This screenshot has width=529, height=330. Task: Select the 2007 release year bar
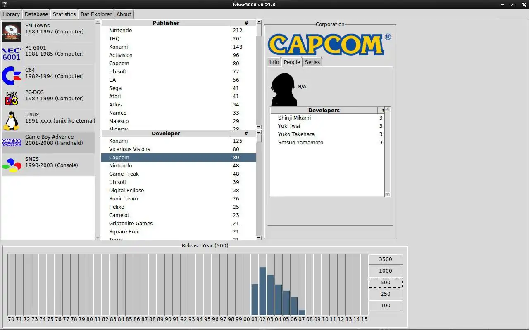click(302, 313)
